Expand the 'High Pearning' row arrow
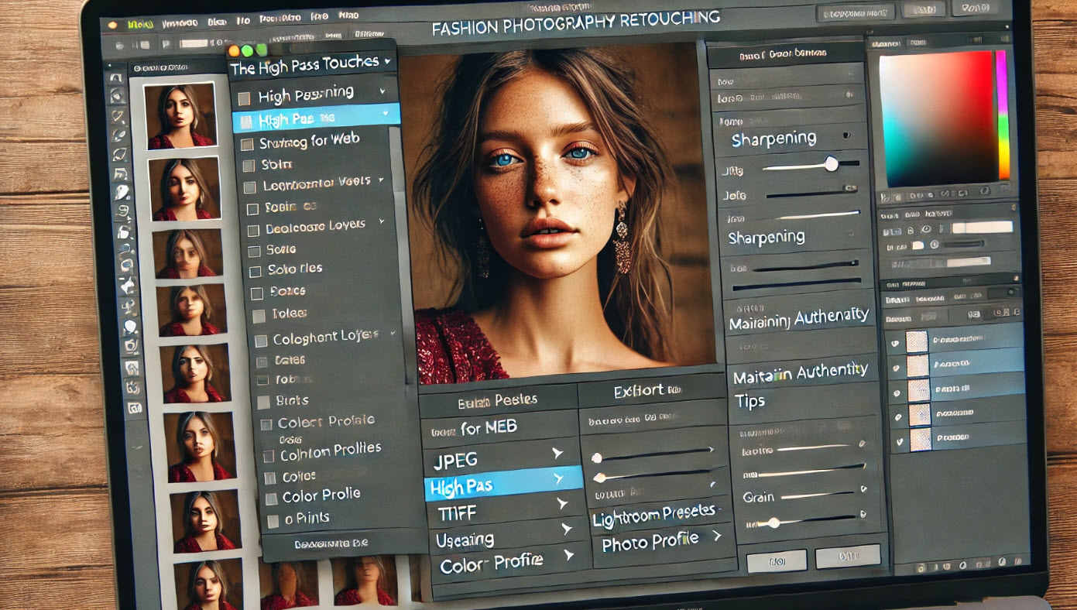 click(382, 91)
